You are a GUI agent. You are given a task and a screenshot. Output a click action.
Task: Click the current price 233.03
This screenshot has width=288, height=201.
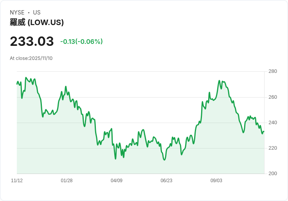[32, 42]
